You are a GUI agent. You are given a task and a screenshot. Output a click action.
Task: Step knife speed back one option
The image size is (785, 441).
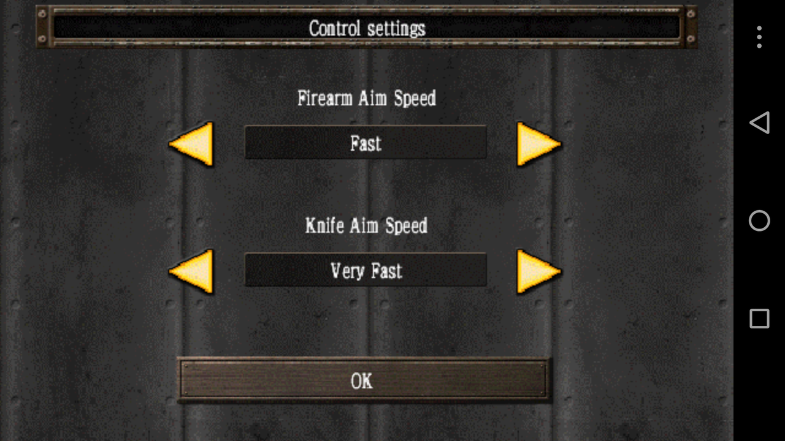[x=191, y=271]
